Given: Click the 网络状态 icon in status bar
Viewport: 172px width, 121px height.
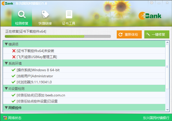Looking at the screenshot, I should [5, 118].
